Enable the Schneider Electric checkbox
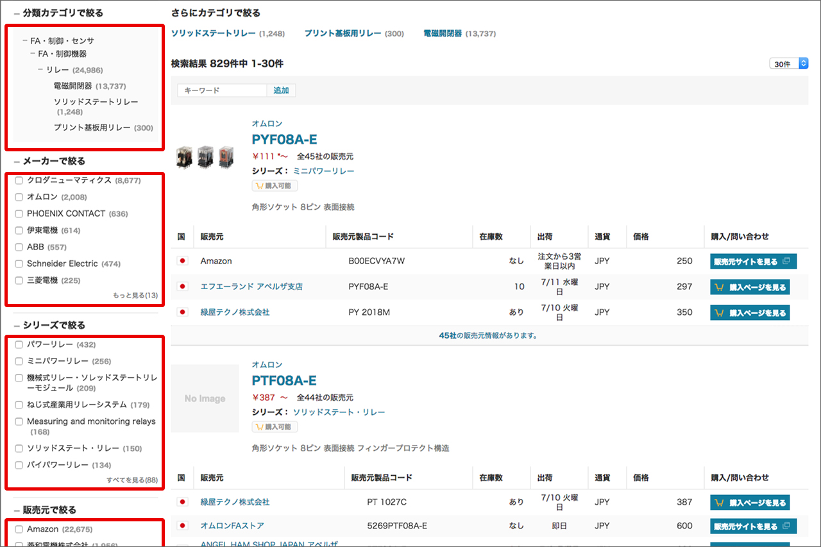The image size is (821, 547). tap(19, 264)
